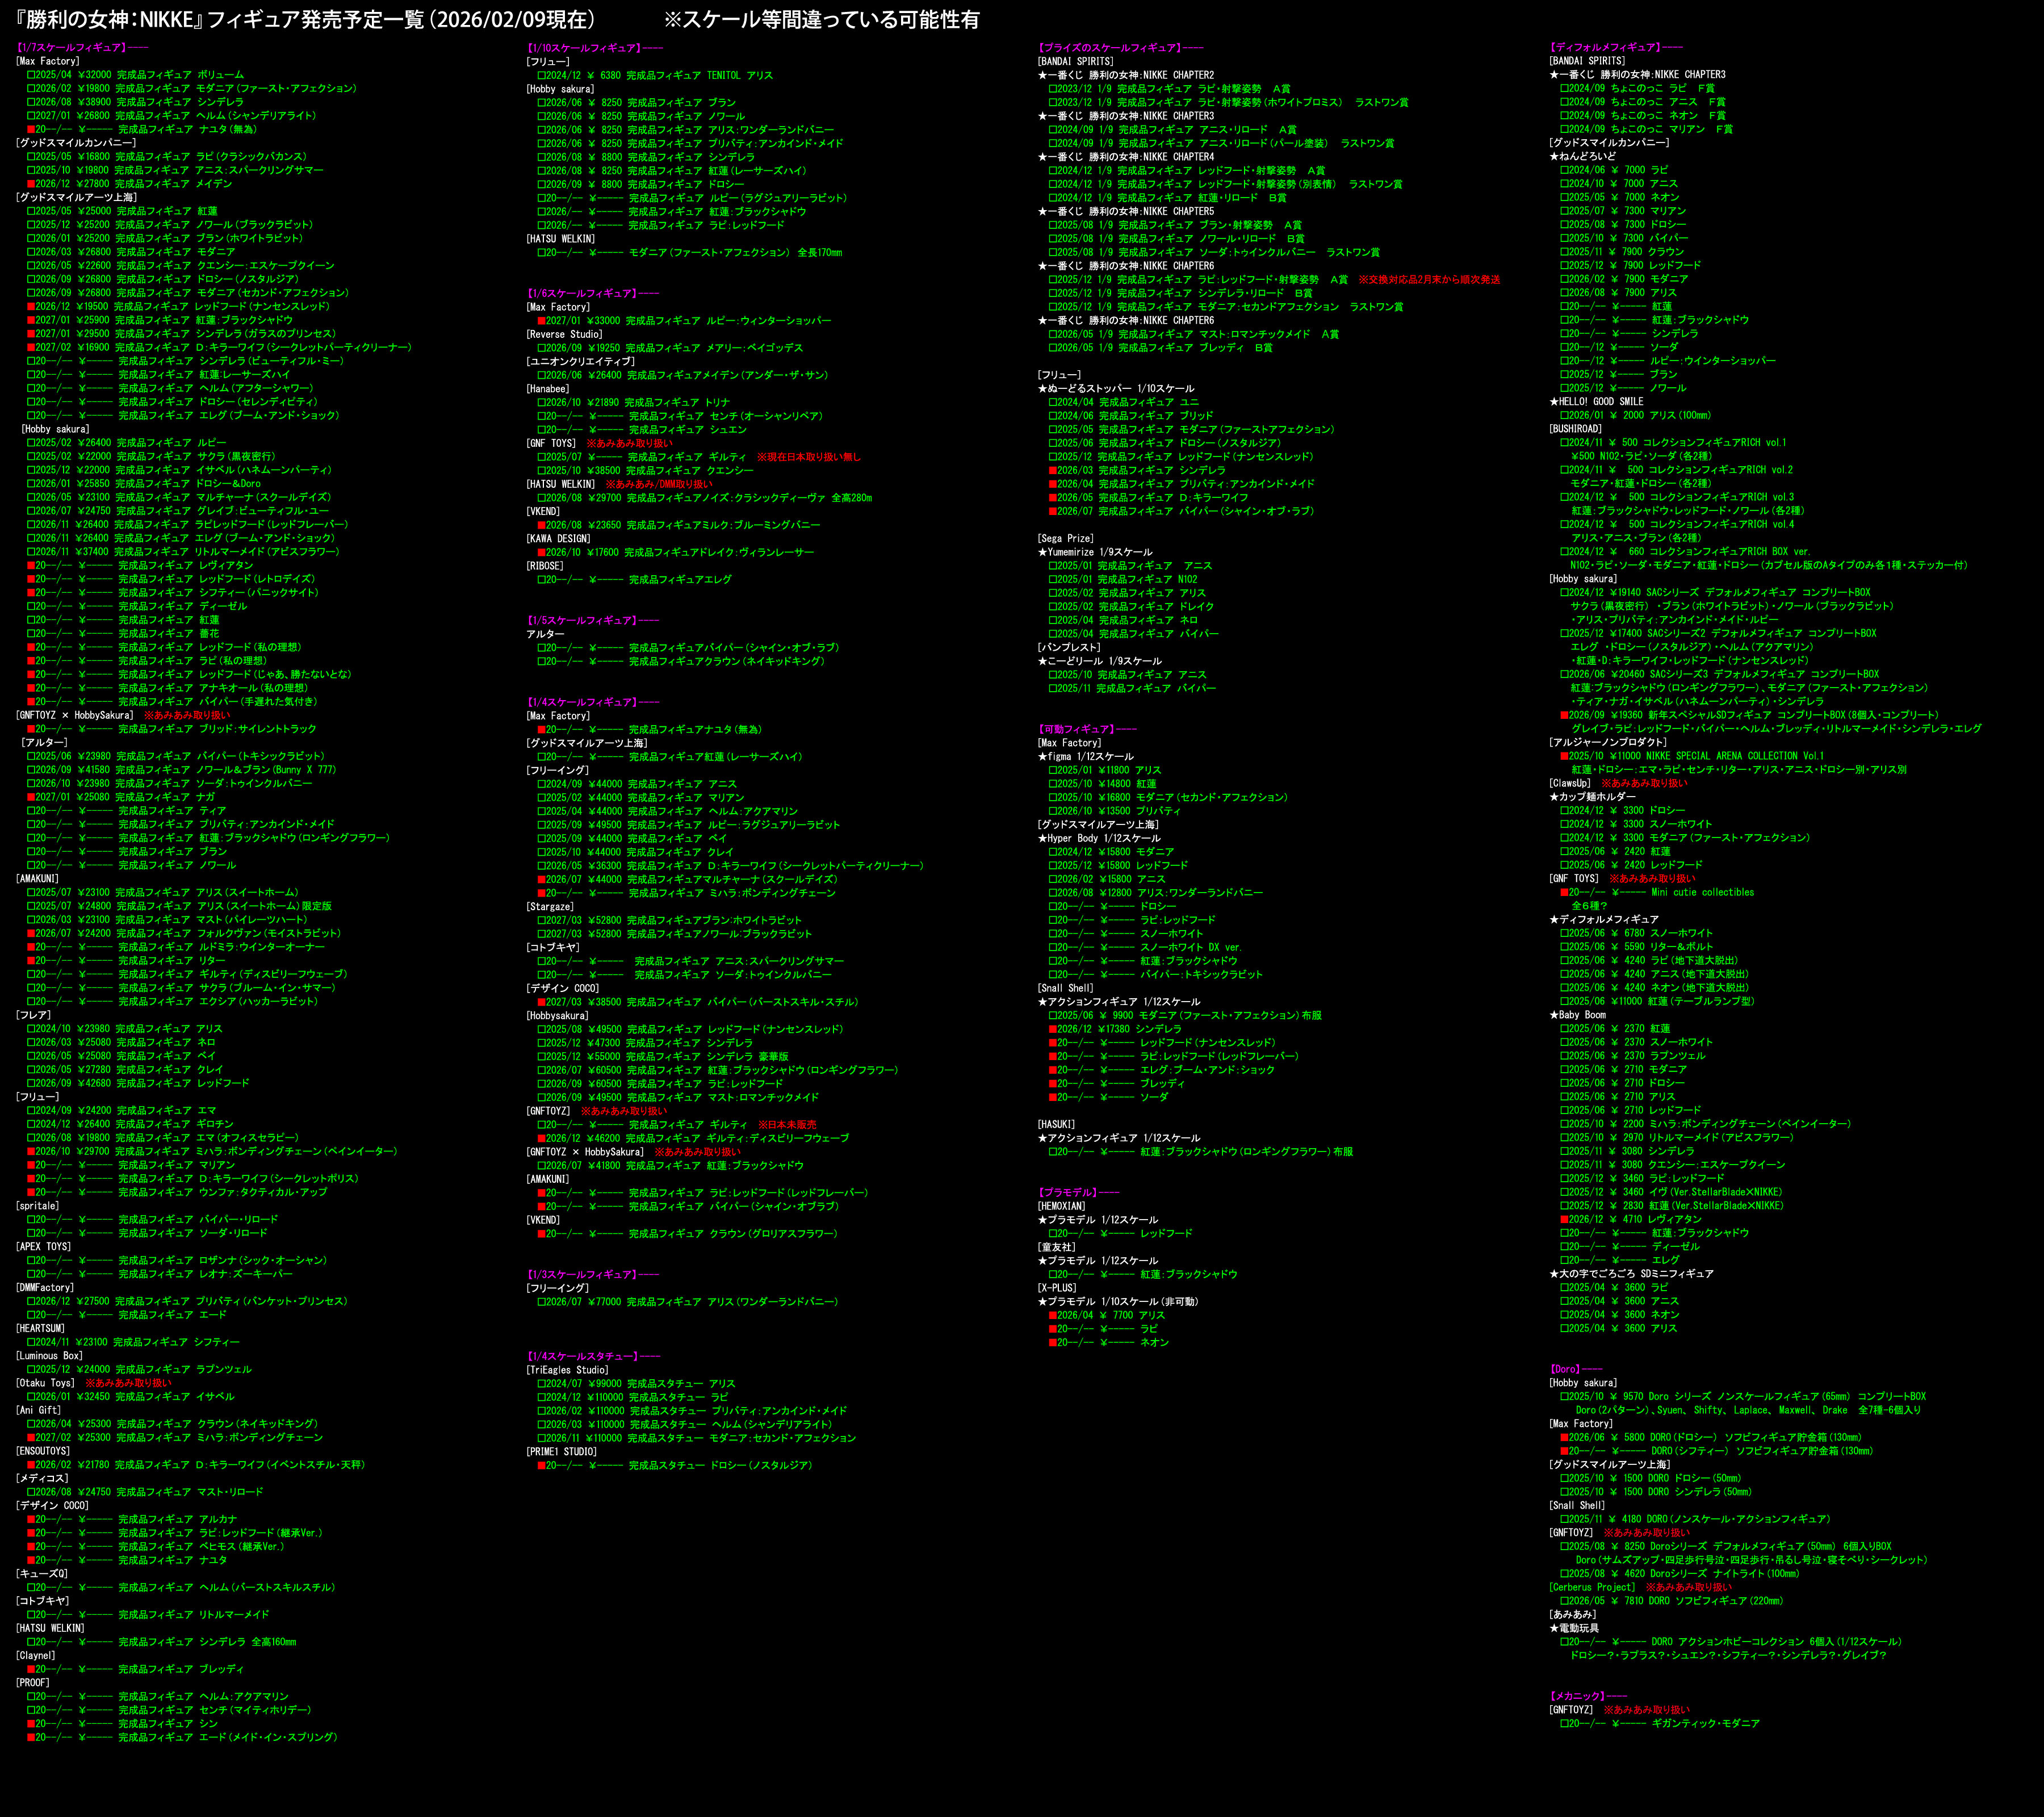Click the star before figma 1/12スケール
Image resolution: width=2044 pixels, height=1817 pixels.
click(1042, 757)
